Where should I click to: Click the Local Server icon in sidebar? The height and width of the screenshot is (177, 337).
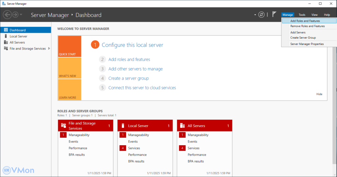(6, 36)
